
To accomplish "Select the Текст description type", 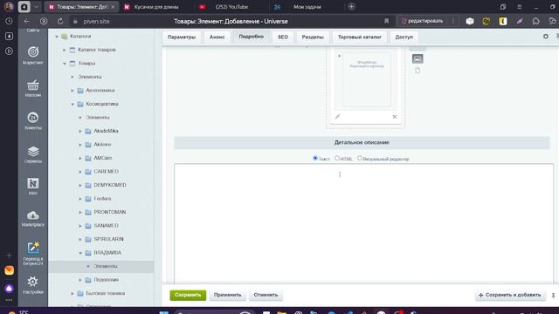I will [x=315, y=158].
